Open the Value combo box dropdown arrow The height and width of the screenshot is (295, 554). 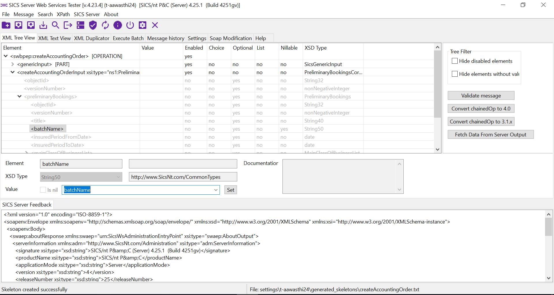coord(216,190)
